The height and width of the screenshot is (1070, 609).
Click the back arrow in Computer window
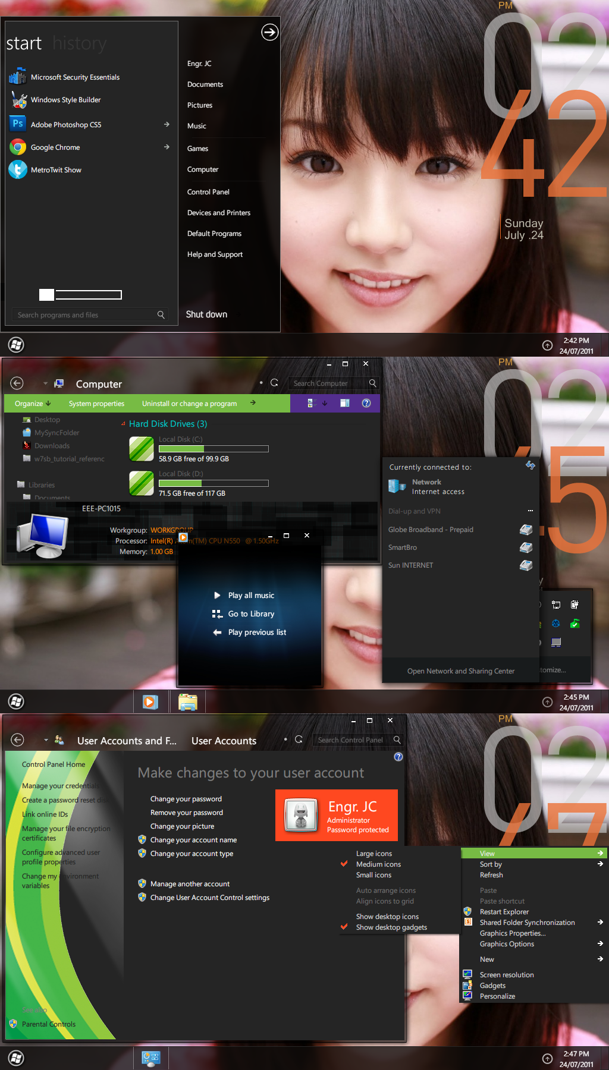pos(17,383)
